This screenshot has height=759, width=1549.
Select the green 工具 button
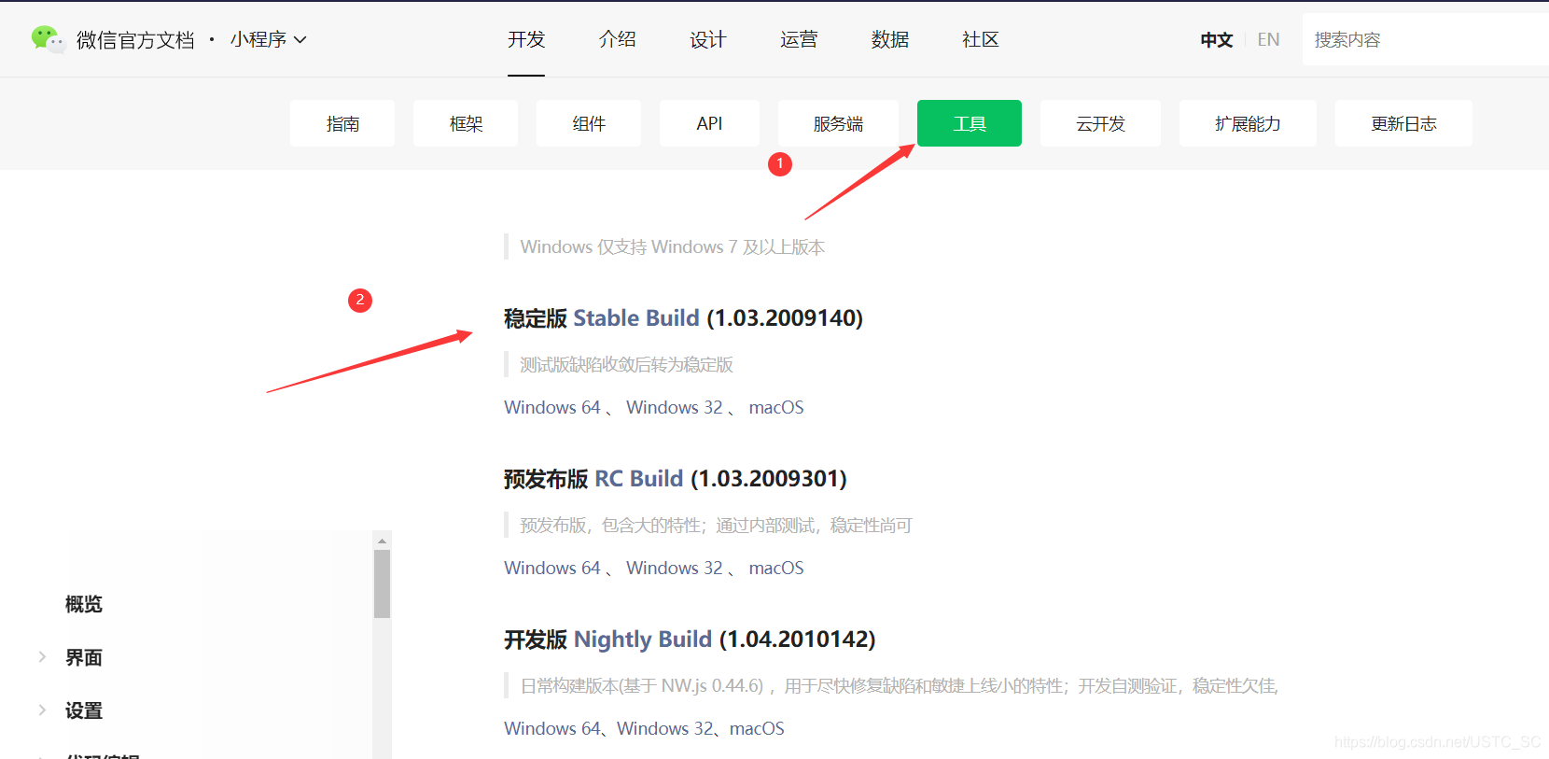coord(970,123)
